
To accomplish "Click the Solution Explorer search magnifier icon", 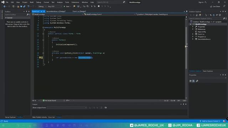I will pos(224,18).
